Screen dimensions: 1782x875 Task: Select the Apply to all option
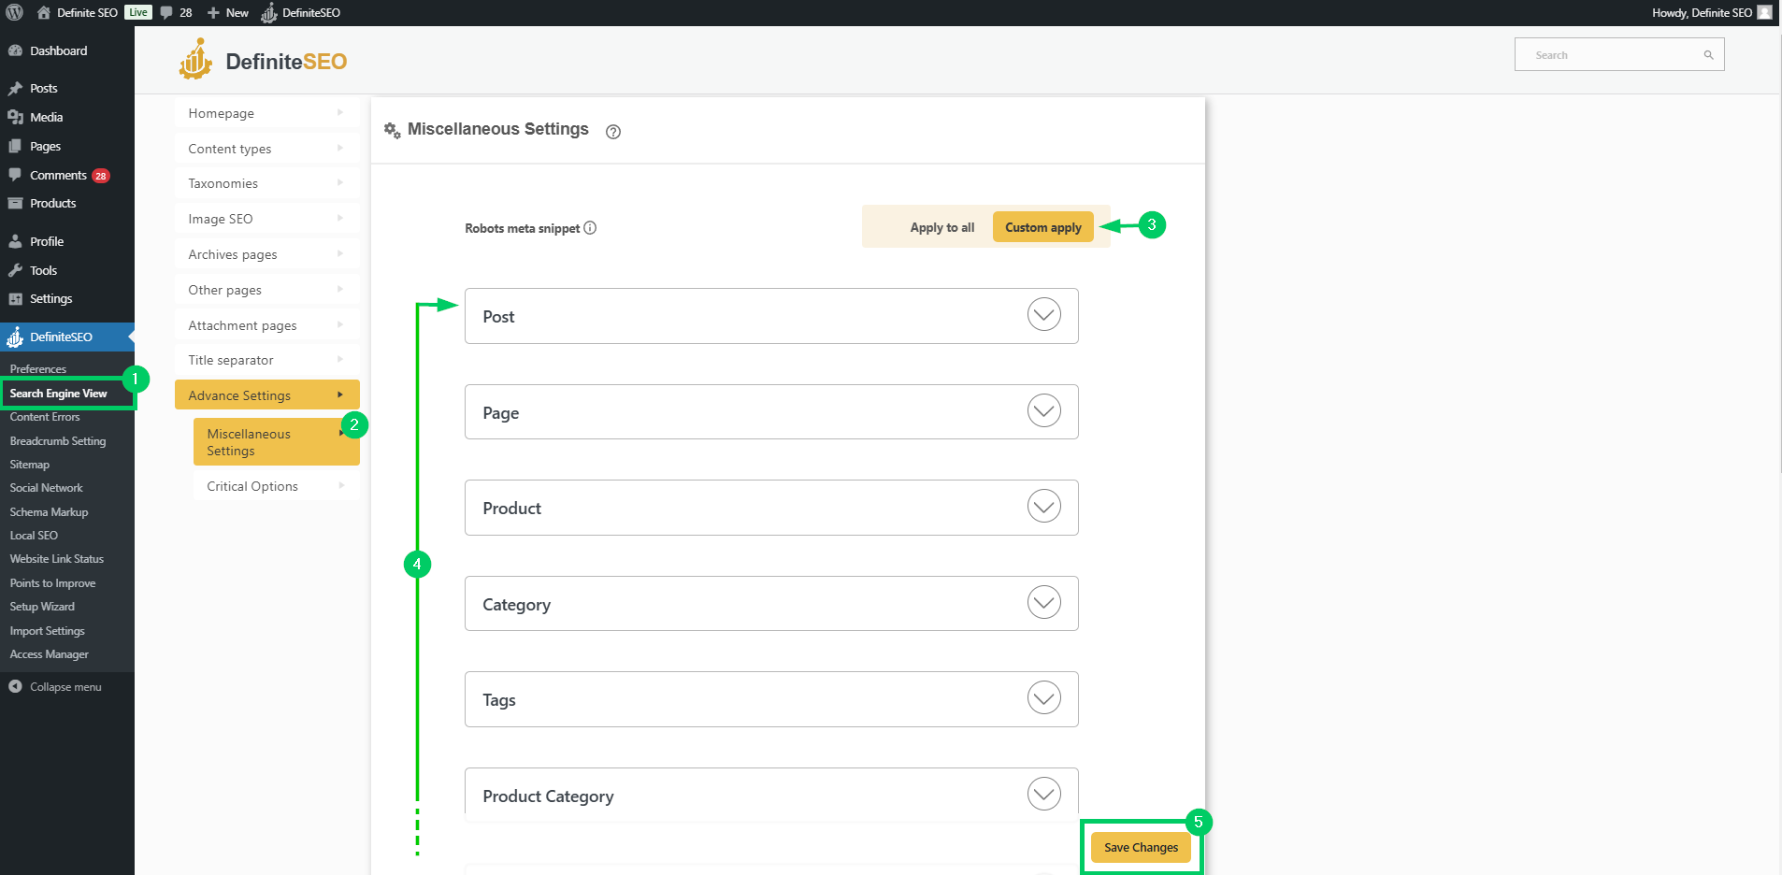(942, 227)
